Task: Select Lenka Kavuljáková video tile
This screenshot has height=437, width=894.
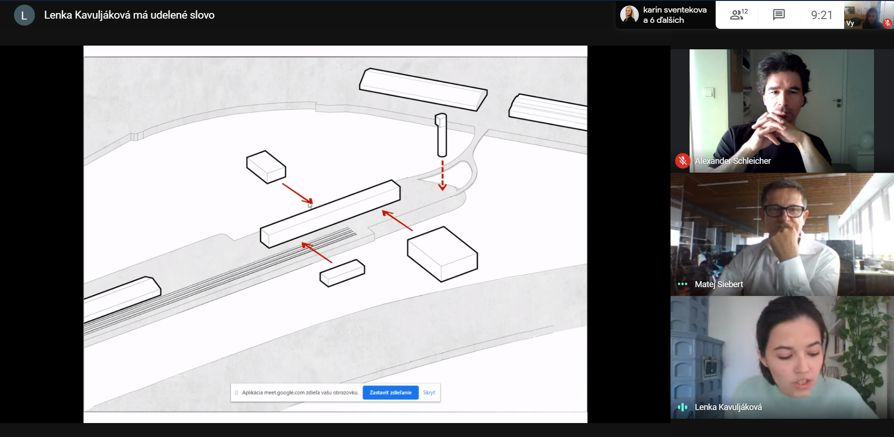Action: (782, 357)
